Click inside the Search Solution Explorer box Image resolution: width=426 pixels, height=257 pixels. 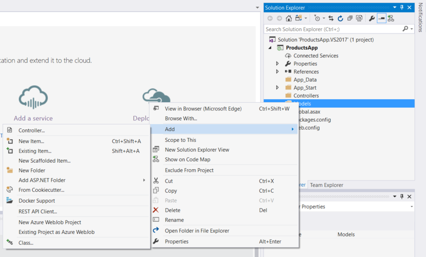click(331, 29)
